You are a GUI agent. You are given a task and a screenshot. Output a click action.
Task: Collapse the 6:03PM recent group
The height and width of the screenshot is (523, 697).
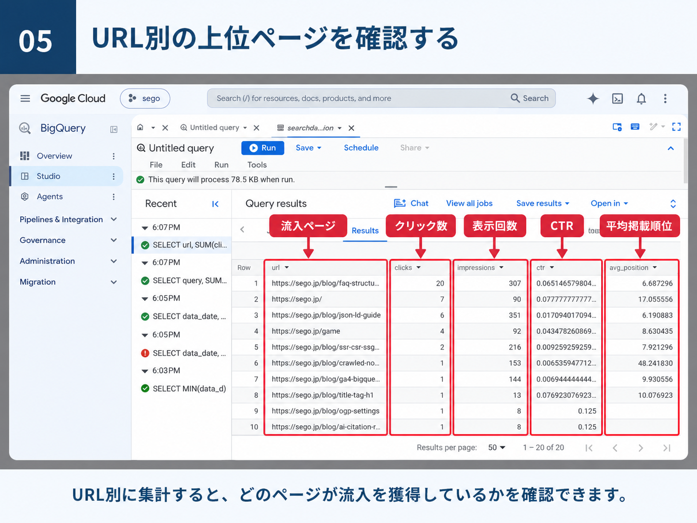[x=144, y=371]
